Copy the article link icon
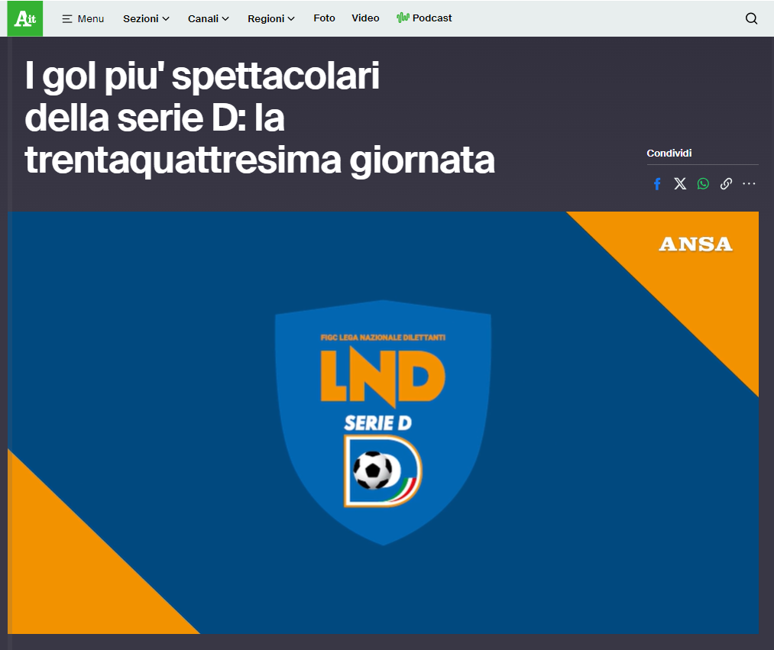 click(x=726, y=184)
